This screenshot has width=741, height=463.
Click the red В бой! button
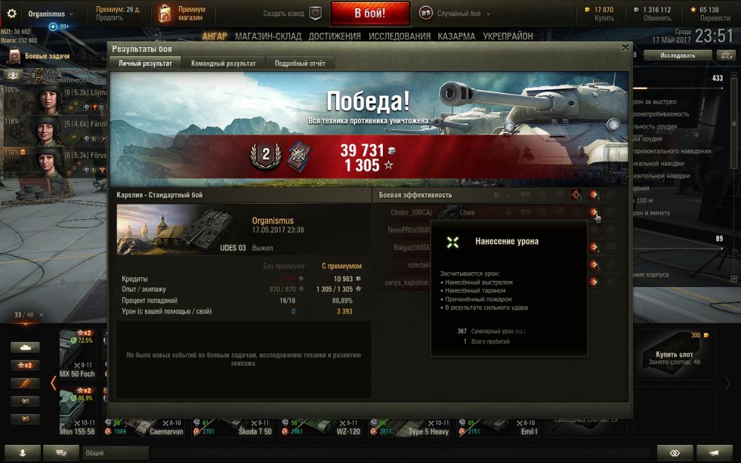click(x=370, y=13)
